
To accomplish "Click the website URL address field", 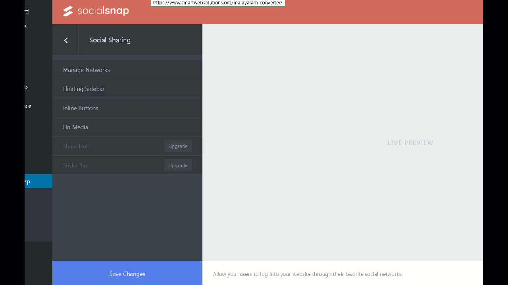I will [217, 3].
